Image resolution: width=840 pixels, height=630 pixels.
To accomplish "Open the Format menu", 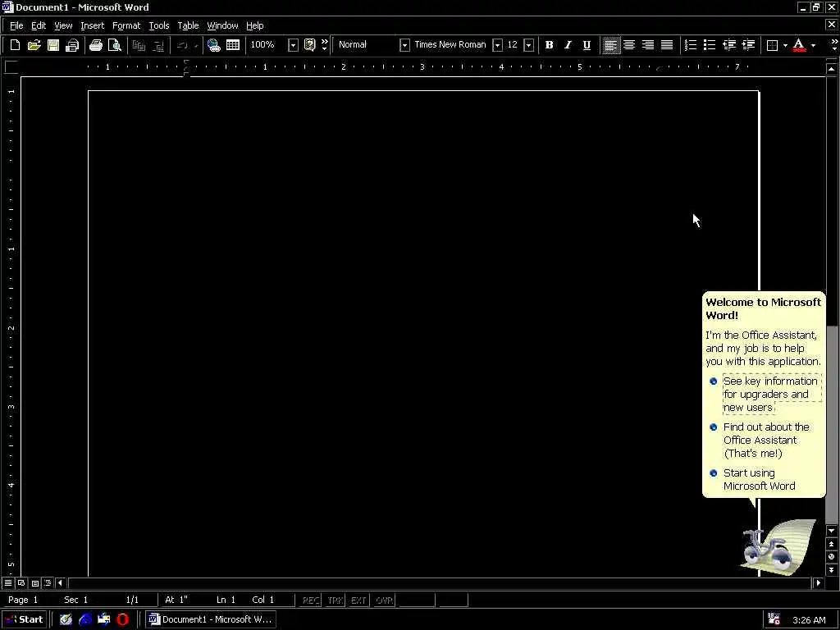I will tap(126, 25).
